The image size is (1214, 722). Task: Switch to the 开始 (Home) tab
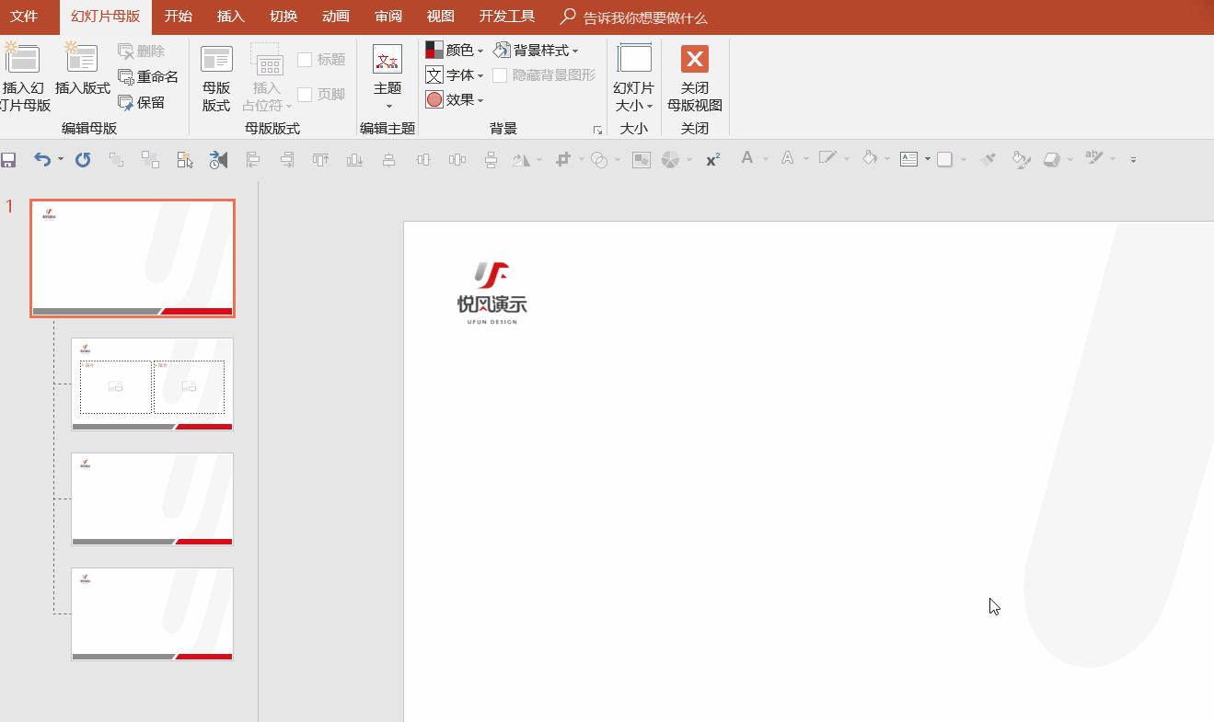(179, 17)
